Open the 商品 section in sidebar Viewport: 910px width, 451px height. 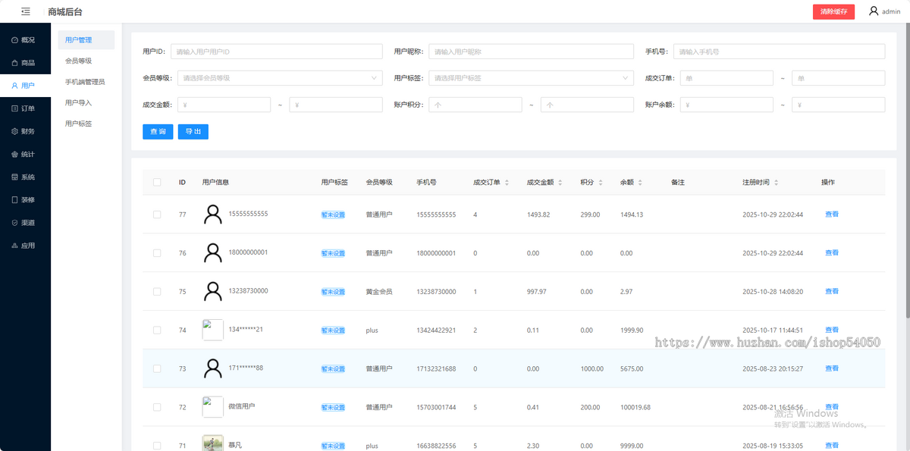tap(23, 62)
